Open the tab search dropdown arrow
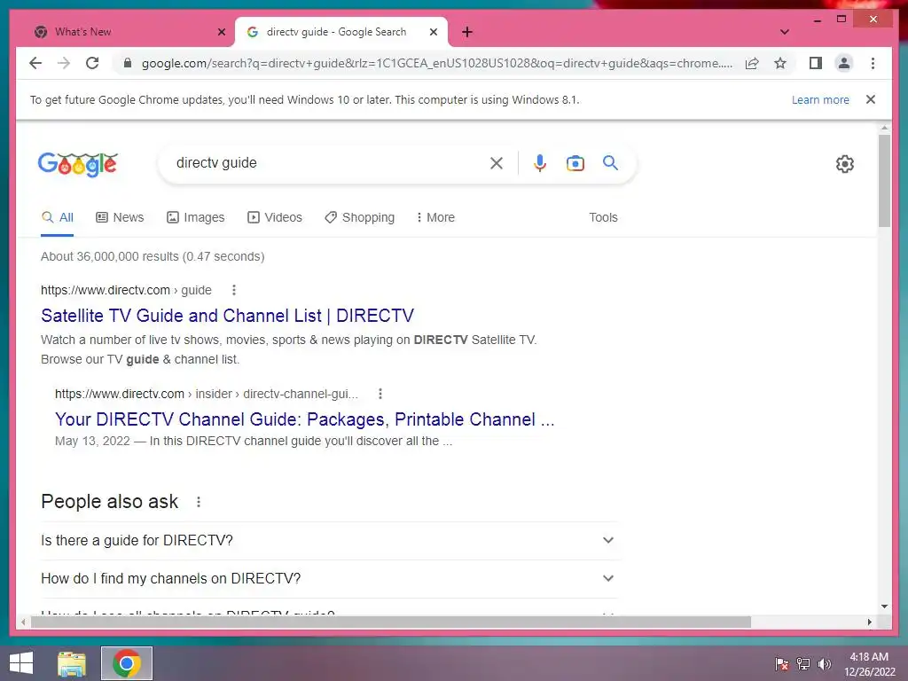The height and width of the screenshot is (681, 908). point(785,32)
